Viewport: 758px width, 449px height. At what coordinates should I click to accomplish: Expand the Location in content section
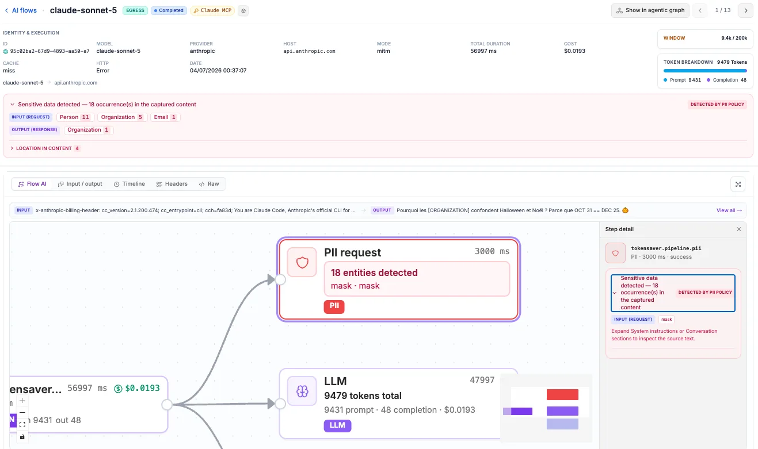tap(45, 148)
